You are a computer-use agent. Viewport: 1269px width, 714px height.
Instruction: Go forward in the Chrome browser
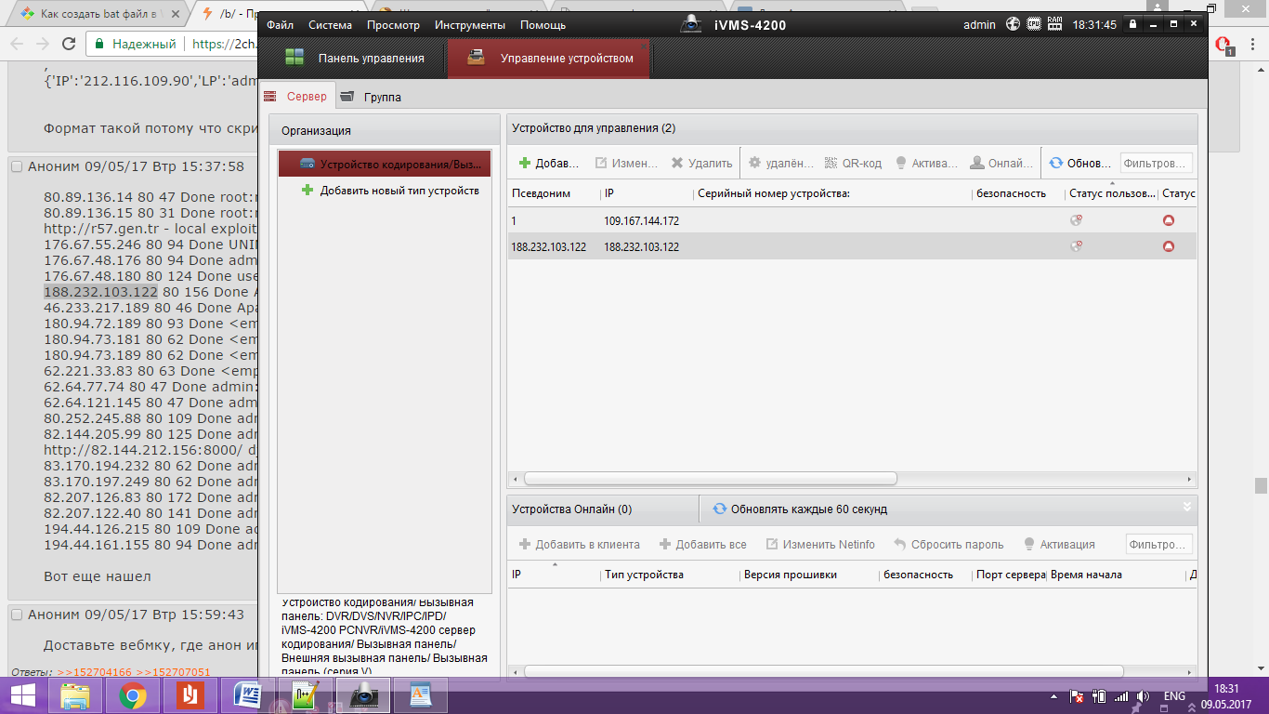click(42, 44)
